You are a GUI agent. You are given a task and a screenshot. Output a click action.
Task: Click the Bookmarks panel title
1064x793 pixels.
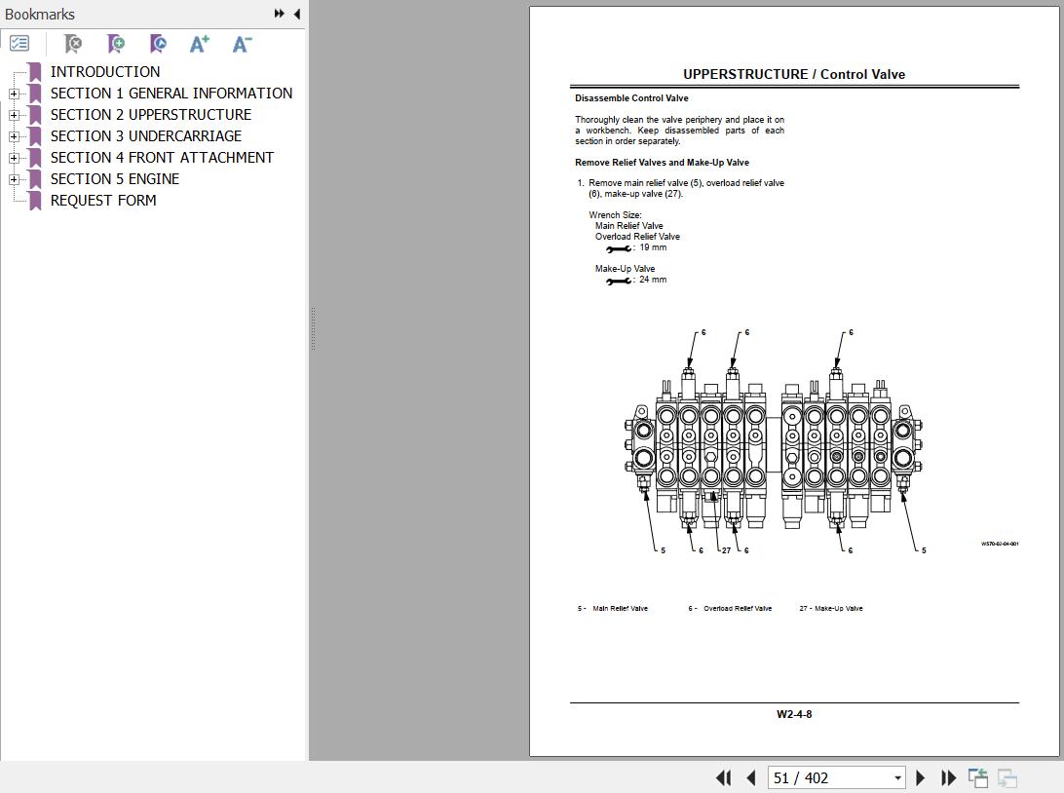pyautogui.click(x=39, y=15)
